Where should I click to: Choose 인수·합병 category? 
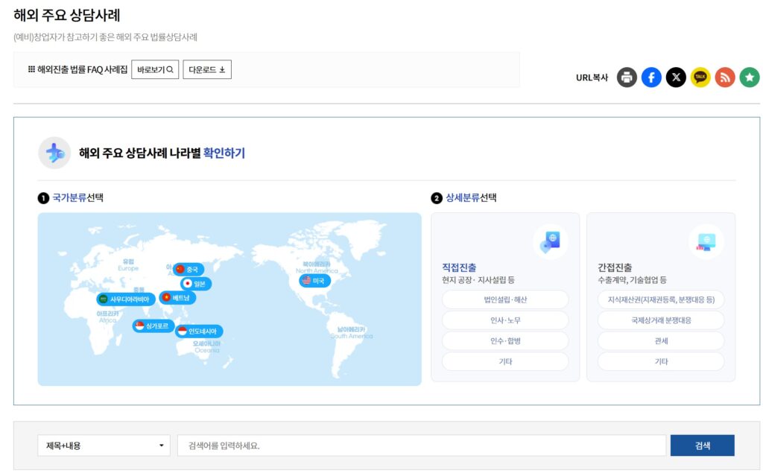coord(505,340)
